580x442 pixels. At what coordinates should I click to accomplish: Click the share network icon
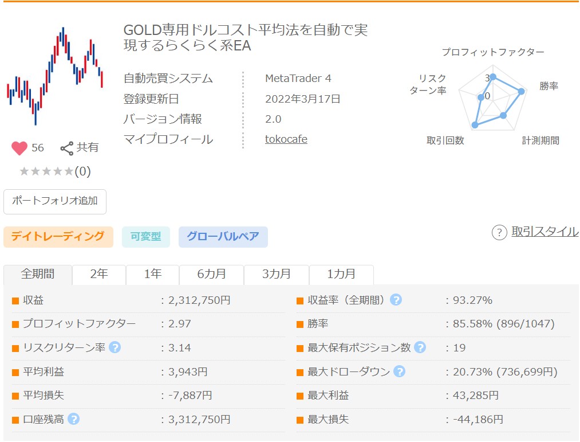(x=67, y=148)
